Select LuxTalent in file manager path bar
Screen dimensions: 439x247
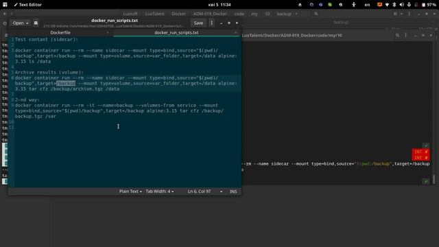[154, 14]
